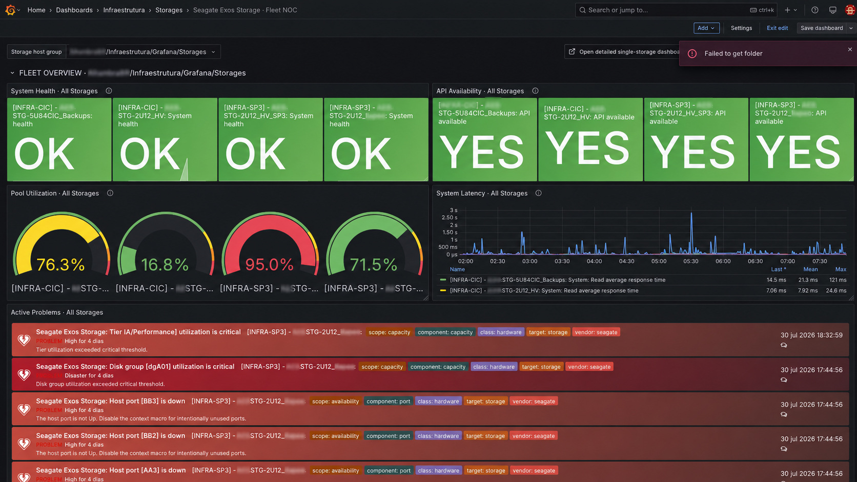
Task: Open Save dashboard options arrow
Action: click(x=851, y=28)
